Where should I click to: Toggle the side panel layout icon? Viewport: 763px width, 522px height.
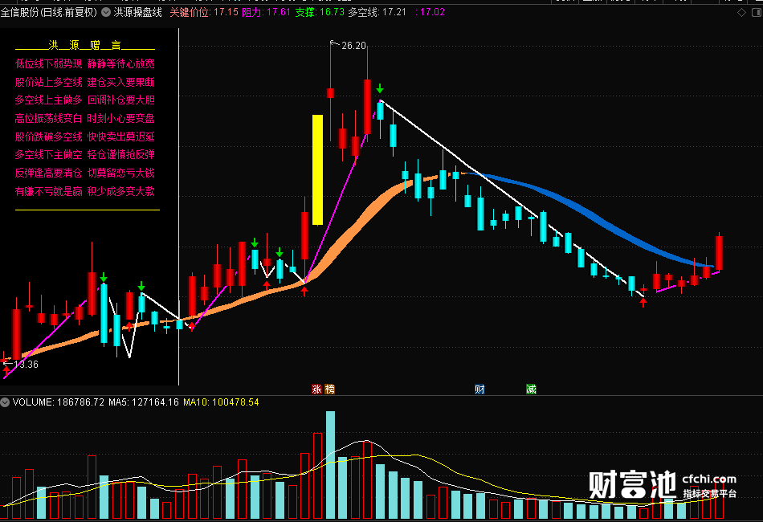tap(757, 13)
